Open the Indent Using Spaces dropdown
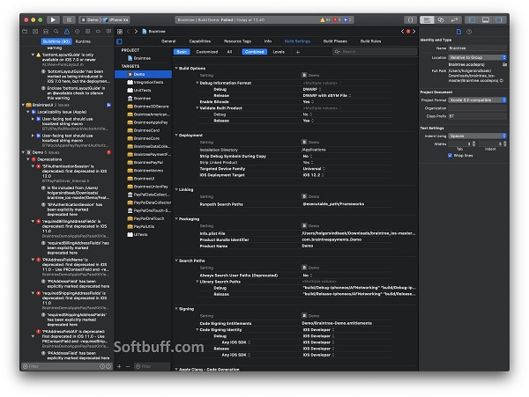The height and width of the screenshot is (397, 529). click(477, 136)
